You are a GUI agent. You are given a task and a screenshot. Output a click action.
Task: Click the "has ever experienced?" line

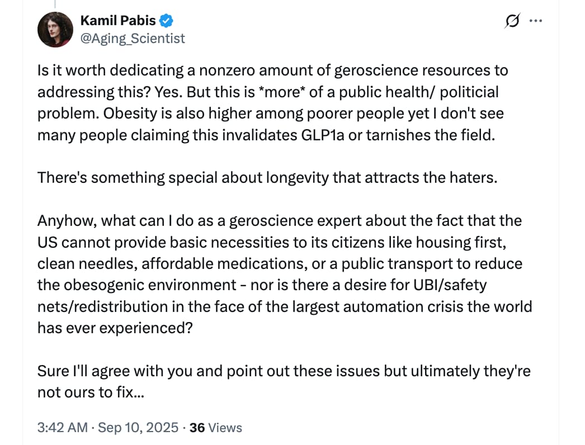pyautogui.click(x=115, y=328)
